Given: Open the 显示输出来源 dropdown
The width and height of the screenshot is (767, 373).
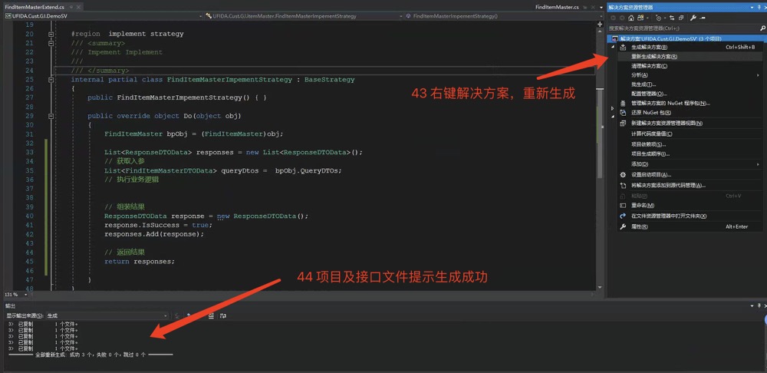Looking at the screenshot, I should tap(107, 315).
